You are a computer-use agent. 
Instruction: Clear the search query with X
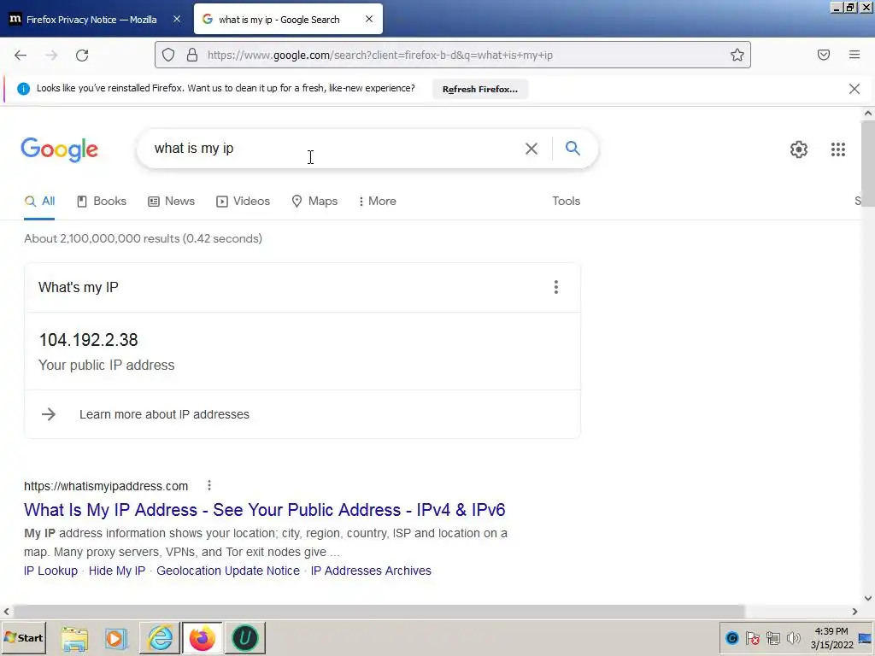(531, 149)
